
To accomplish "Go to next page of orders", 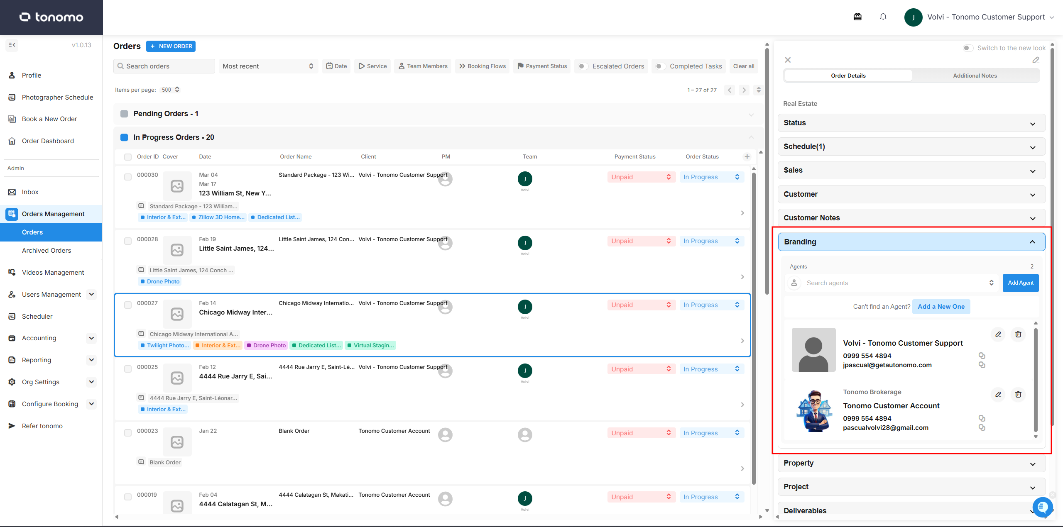I will pos(744,90).
